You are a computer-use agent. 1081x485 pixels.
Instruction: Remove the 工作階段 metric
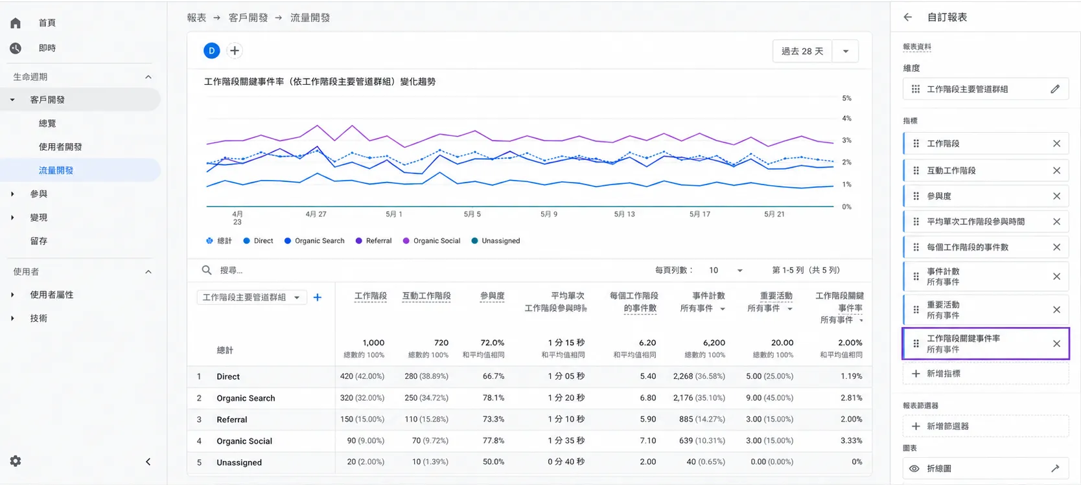[1056, 144]
